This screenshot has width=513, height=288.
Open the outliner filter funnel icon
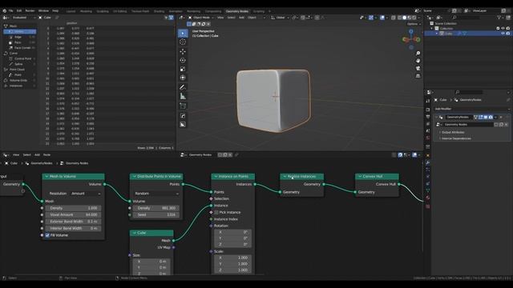(x=499, y=18)
